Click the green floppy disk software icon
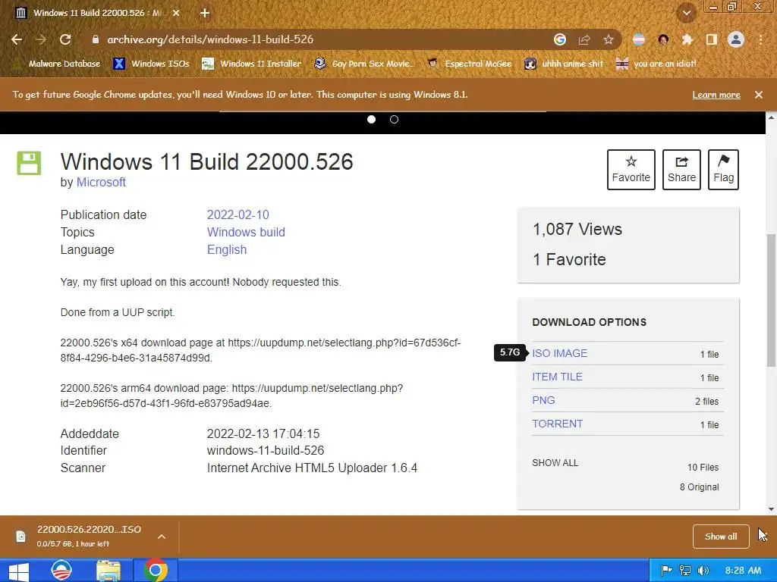 (x=30, y=164)
